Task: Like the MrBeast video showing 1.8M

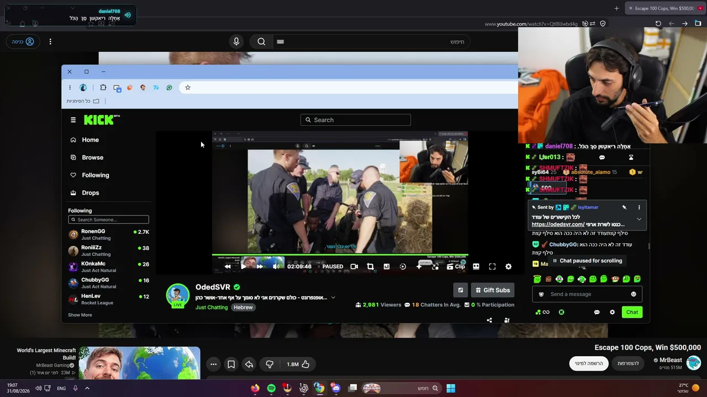Action: click(x=298, y=364)
